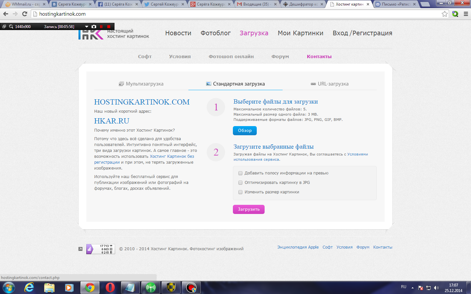Open the Фотоблог menu item
Screen dimensions: 471x294
tap(216, 33)
